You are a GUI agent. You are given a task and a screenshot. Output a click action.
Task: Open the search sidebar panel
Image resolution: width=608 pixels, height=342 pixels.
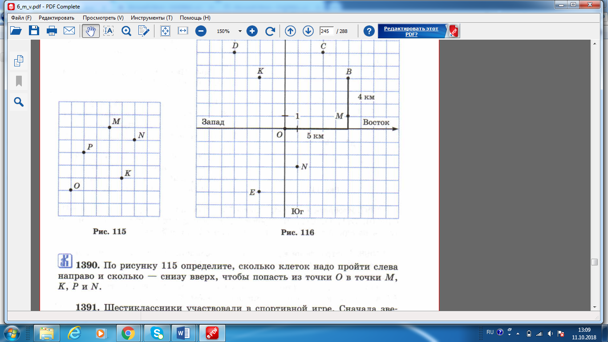click(19, 102)
